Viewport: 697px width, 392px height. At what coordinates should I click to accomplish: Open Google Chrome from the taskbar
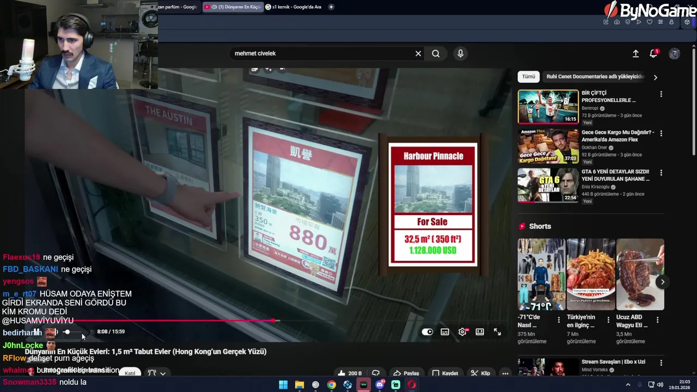click(x=332, y=385)
